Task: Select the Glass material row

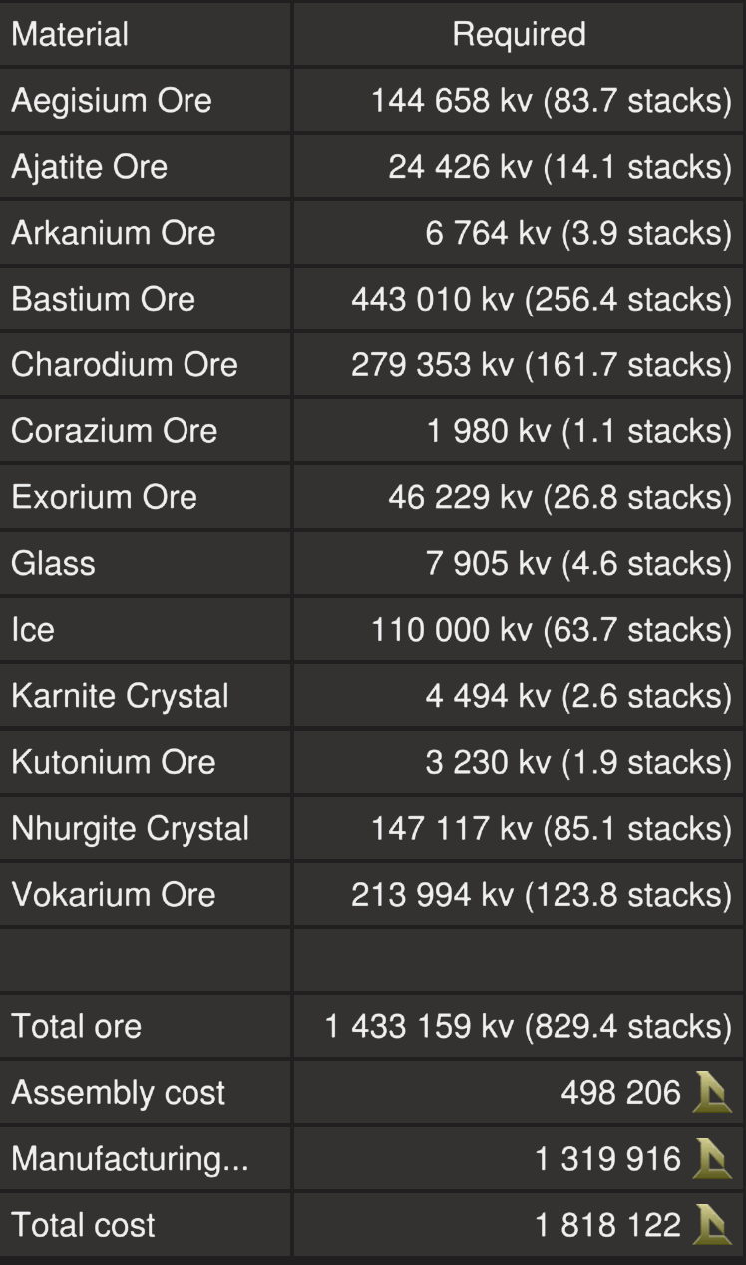Action: (54, 563)
